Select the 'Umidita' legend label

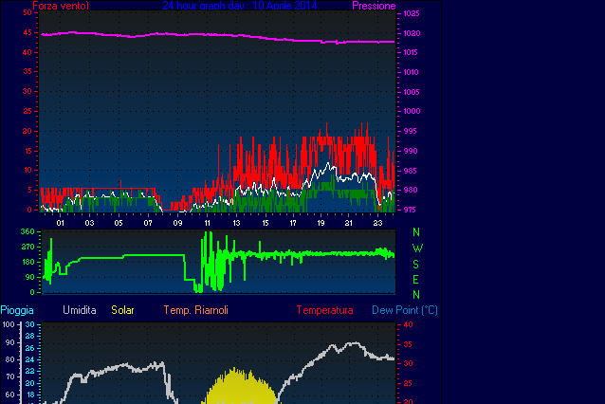(x=80, y=310)
